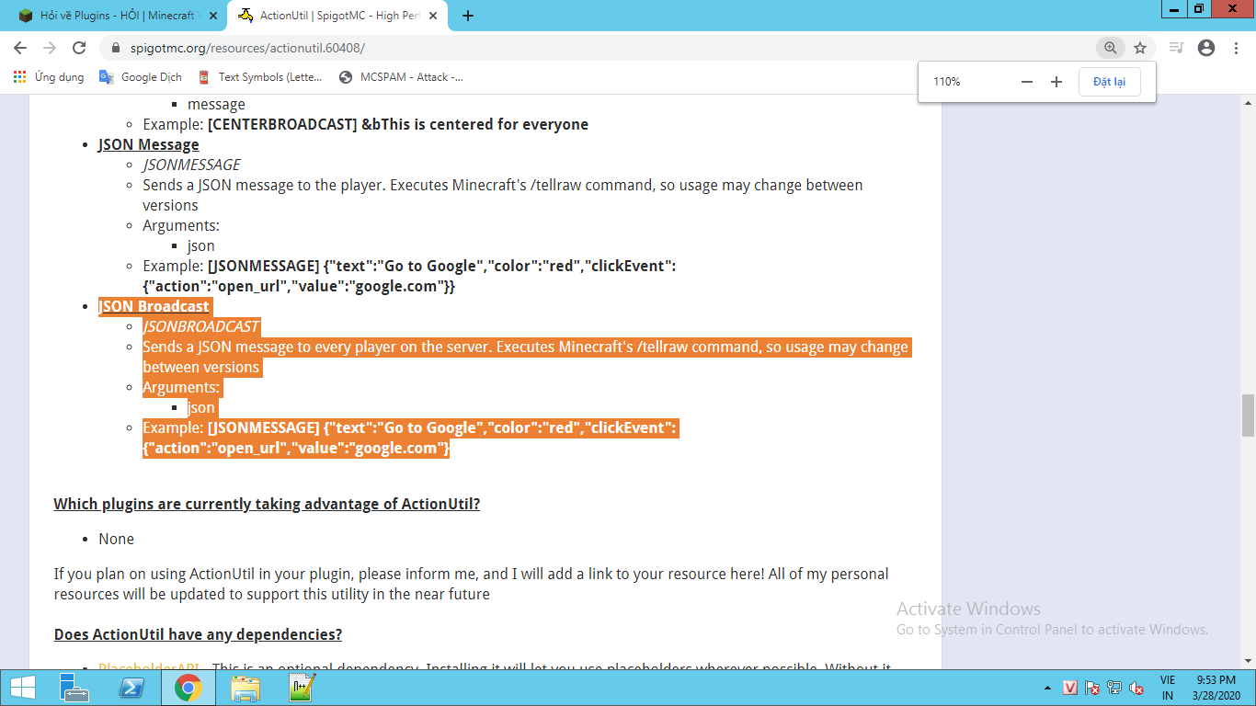Click the red V tray icon
This screenshot has width=1256, height=706.
point(1070,688)
